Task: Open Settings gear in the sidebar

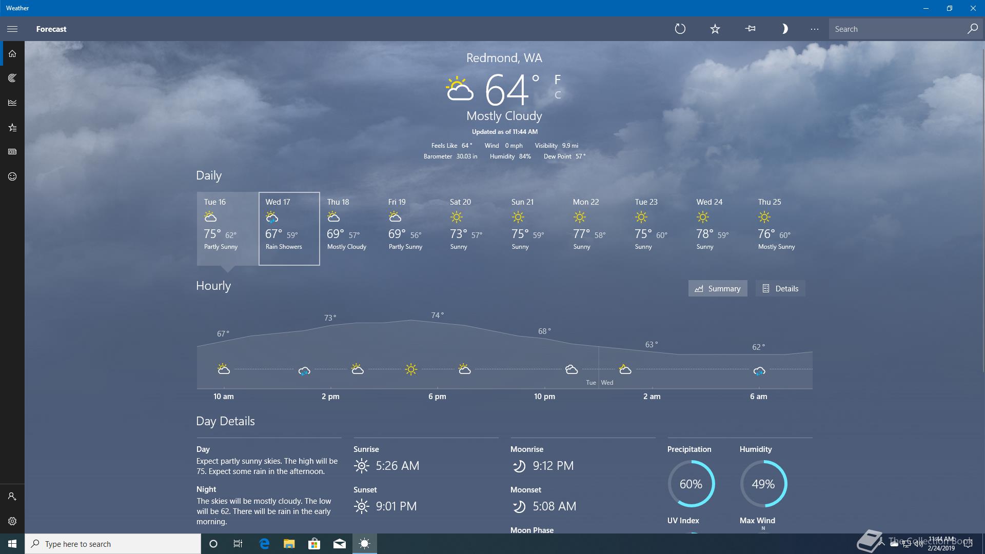Action: [x=12, y=521]
